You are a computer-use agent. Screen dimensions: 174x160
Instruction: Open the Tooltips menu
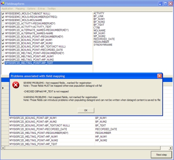pyautogui.click(x=52, y=9)
